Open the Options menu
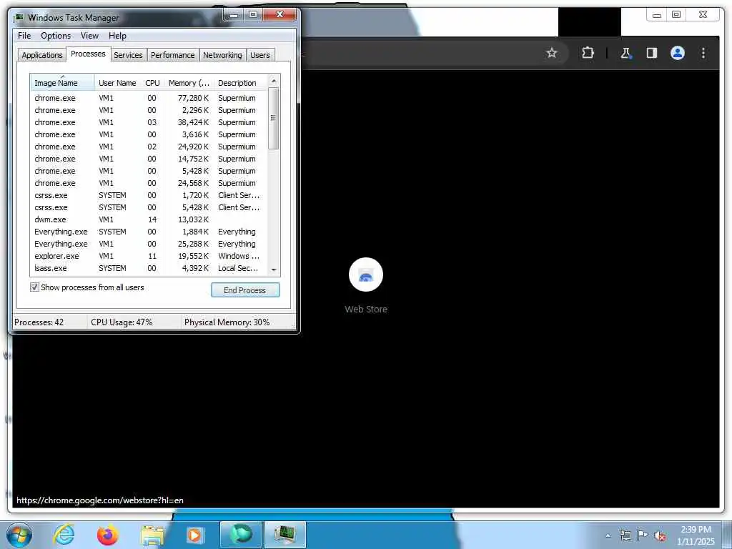The height and width of the screenshot is (549, 732). (56, 36)
